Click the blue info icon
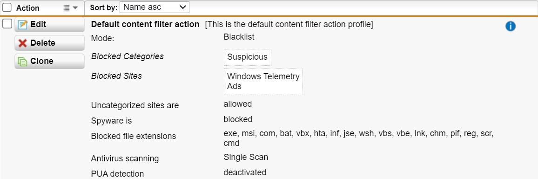The width and height of the screenshot is (538, 179). pyautogui.click(x=510, y=26)
